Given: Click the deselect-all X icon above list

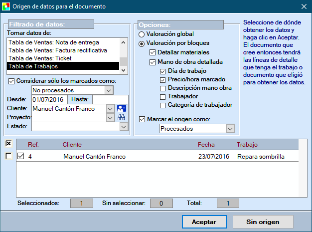Looking at the screenshot, I should coord(8,144).
